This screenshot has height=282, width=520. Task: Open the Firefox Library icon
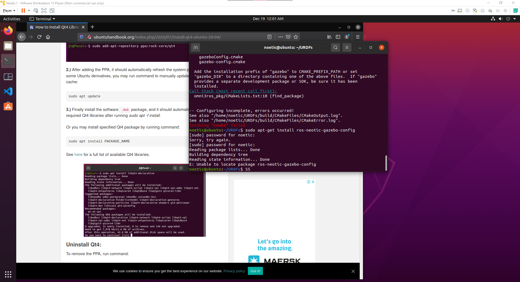[x=329, y=37]
